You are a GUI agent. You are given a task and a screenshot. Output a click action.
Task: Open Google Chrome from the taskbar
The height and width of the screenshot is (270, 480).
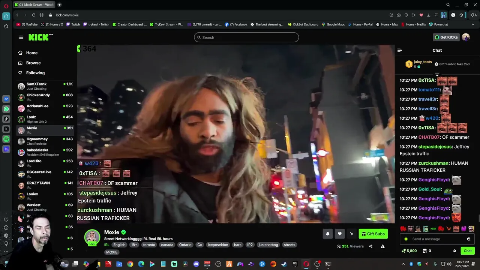(130, 264)
